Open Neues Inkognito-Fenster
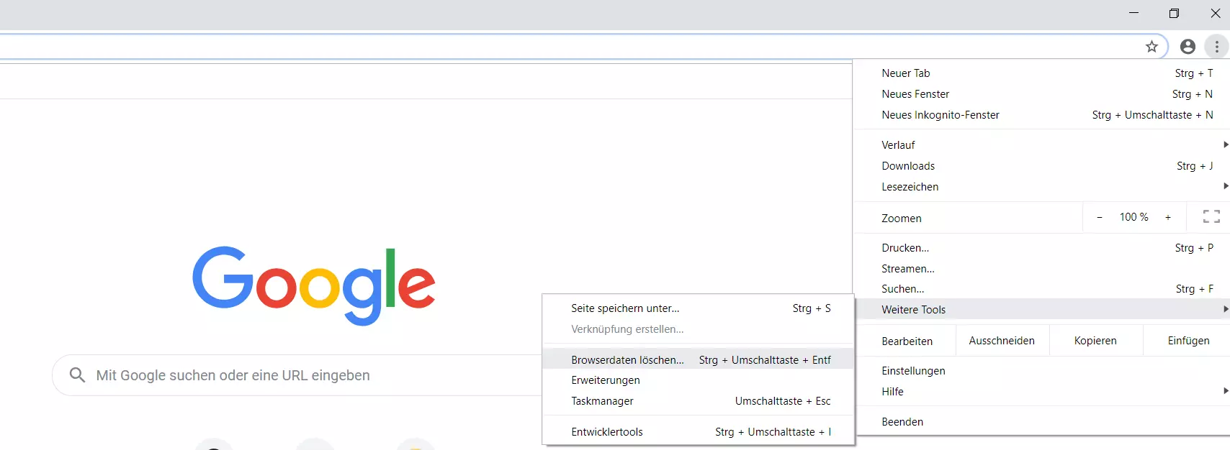Screen dimensions: 1230x450 tap(941, 115)
